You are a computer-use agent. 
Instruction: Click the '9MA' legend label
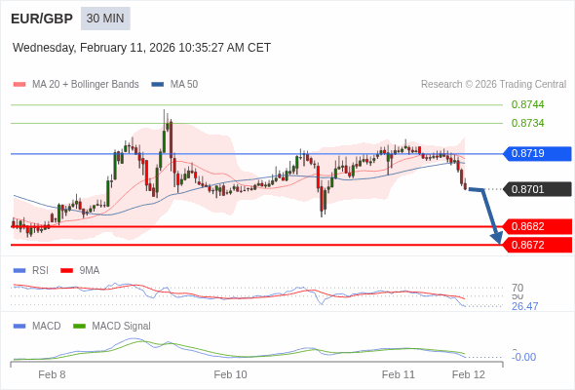click(x=90, y=271)
